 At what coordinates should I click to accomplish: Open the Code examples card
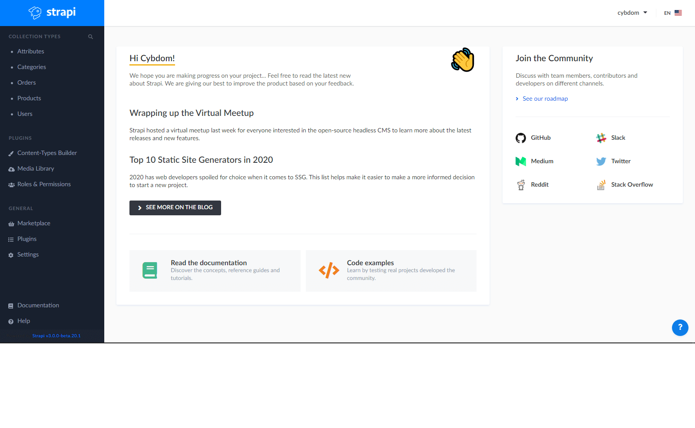point(391,271)
